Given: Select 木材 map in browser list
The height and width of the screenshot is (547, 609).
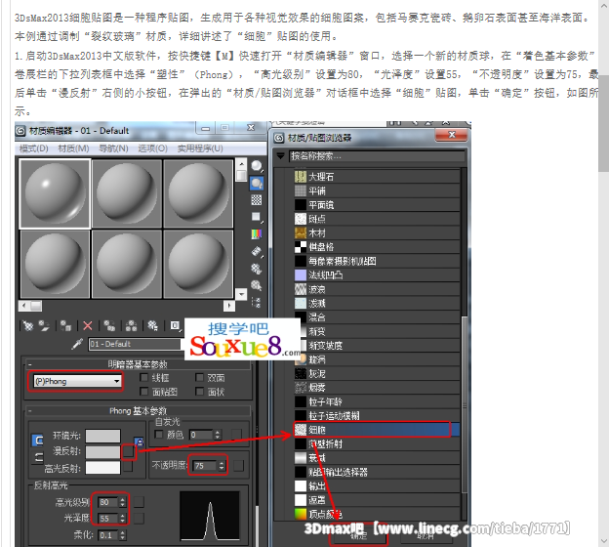Looking at the screenshot, I should click(x=377, y=232).
